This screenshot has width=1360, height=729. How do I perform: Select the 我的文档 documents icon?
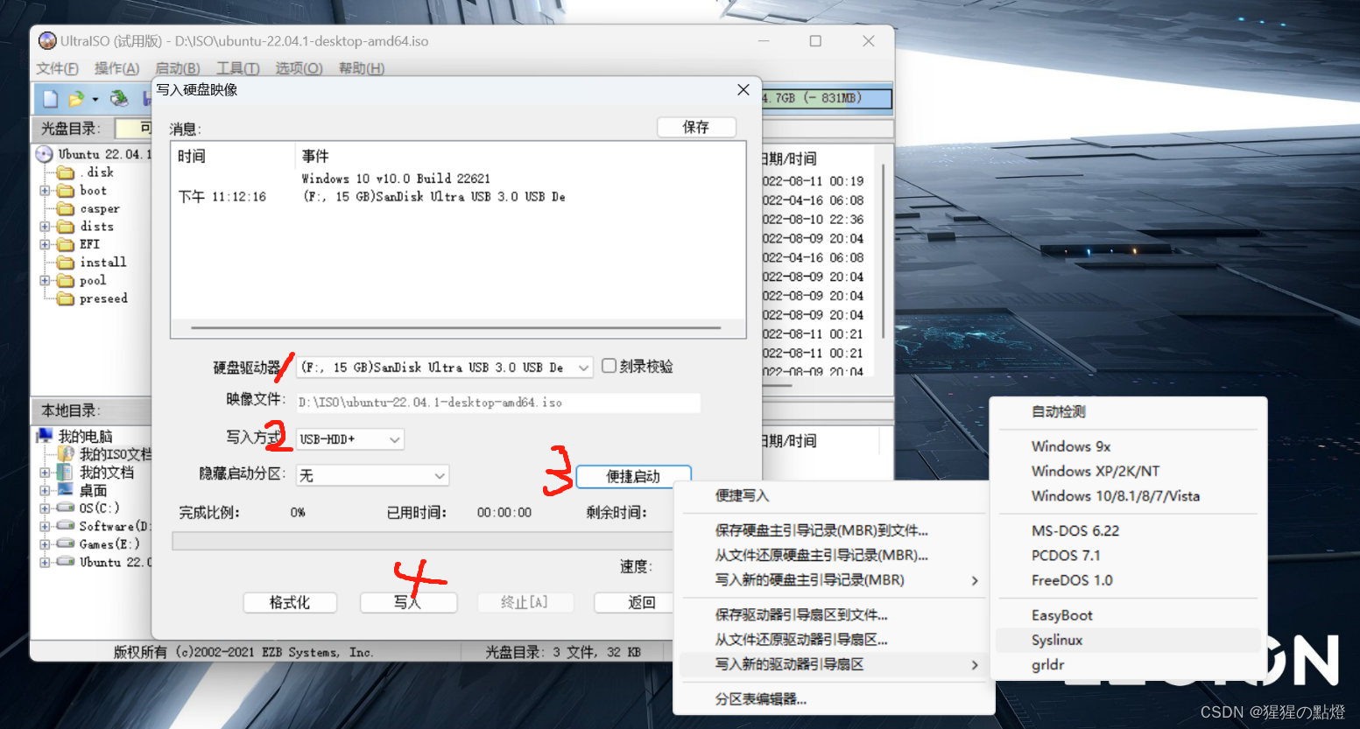(x=66, y=472)
